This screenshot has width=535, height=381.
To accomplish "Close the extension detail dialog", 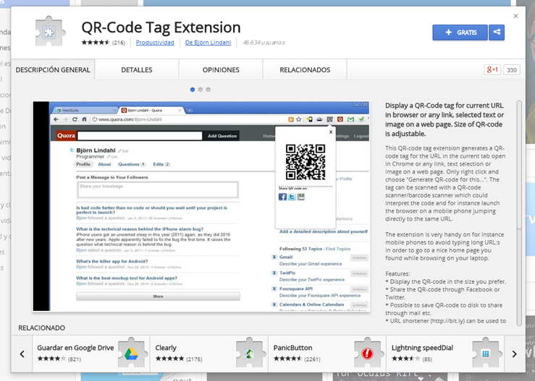I will 515,16.
